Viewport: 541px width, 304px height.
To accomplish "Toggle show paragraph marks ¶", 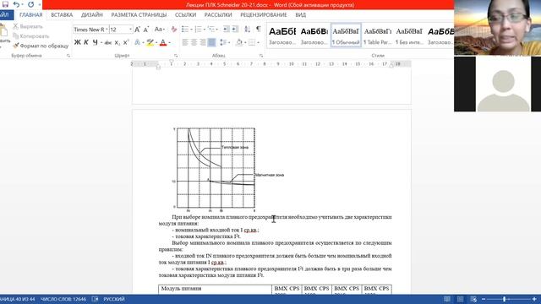I will pyautogui.click(x=259, y=30).
